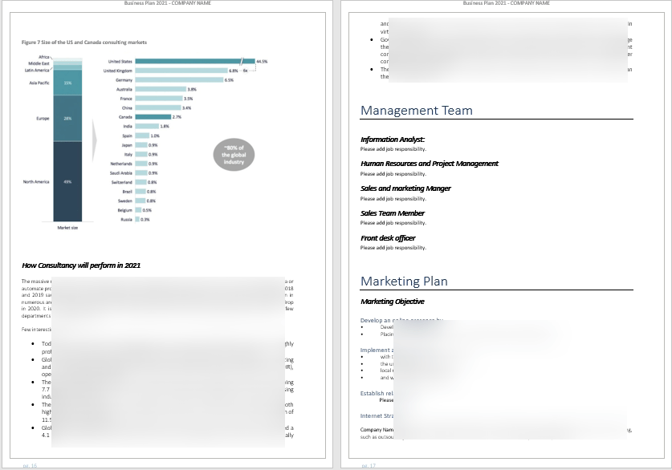672x470 pixels.
Task: Click the How Consultancy will perform in 2021 heading
Action: [x=82, y=265]
